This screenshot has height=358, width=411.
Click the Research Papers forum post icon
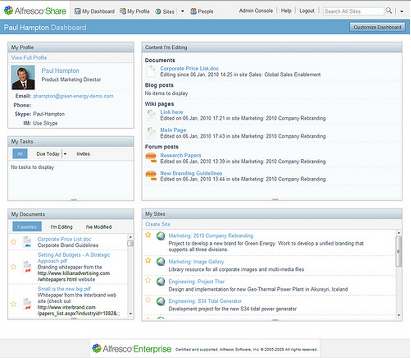[x=151, y=158]
